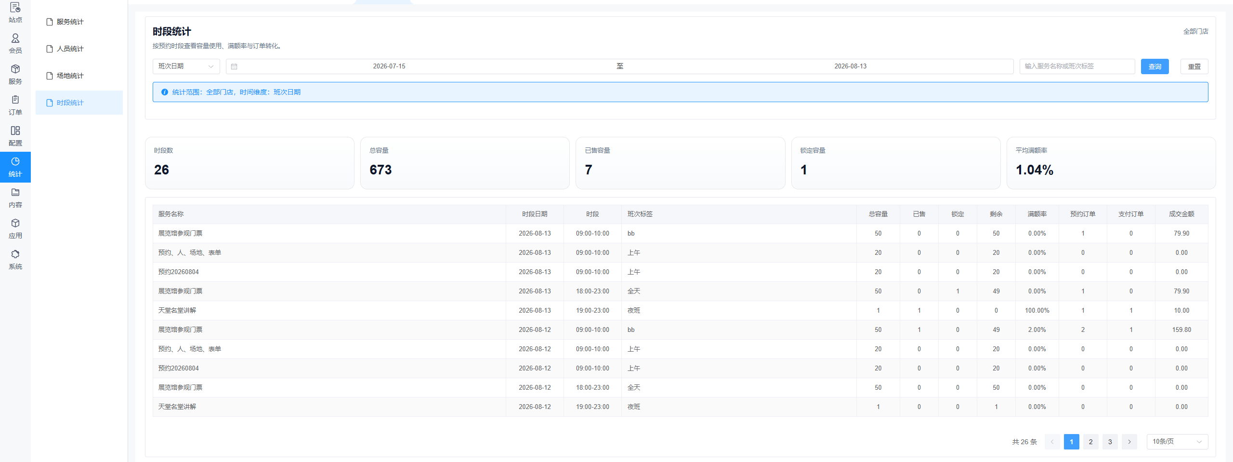This screenshot has height=462, width=1233.
Task: Click the 锁定容量 summary card
Action: click(896, 163)
